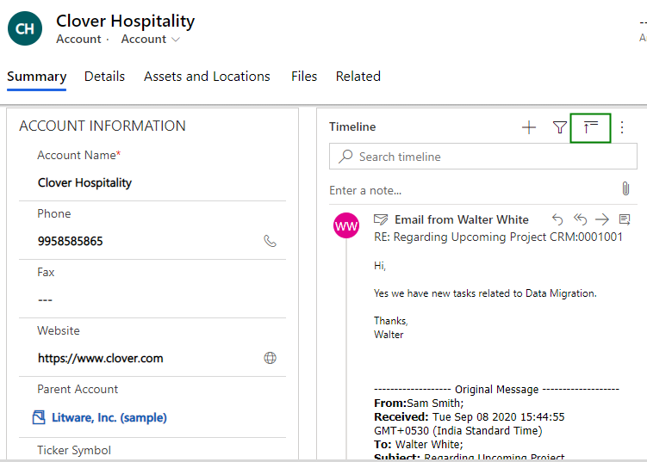Viewport: 647px width, 462px height.
Task: Click Reply All on Walter White email
Action: tap(580, 219)
